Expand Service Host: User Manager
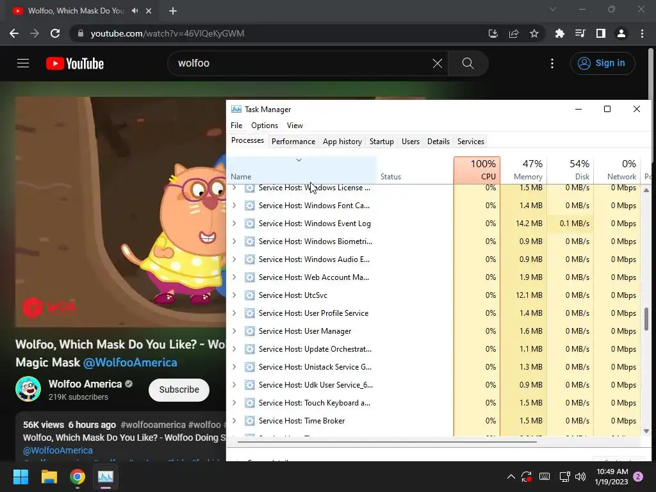The image size is (656, 492). [234, 331]
